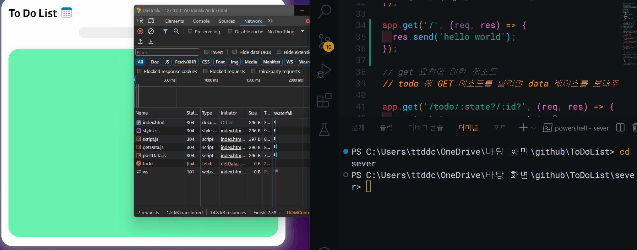
Task: Select the Network tab
Action: [253, 21]
